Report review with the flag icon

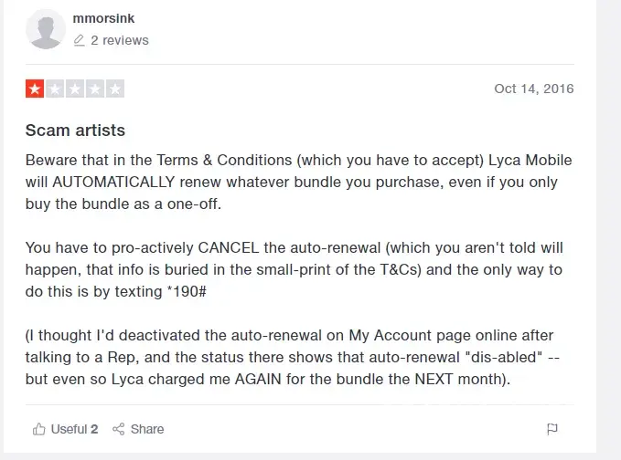[x=552, y=429]
